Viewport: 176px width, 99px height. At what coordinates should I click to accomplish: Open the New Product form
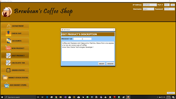[15, 48]
